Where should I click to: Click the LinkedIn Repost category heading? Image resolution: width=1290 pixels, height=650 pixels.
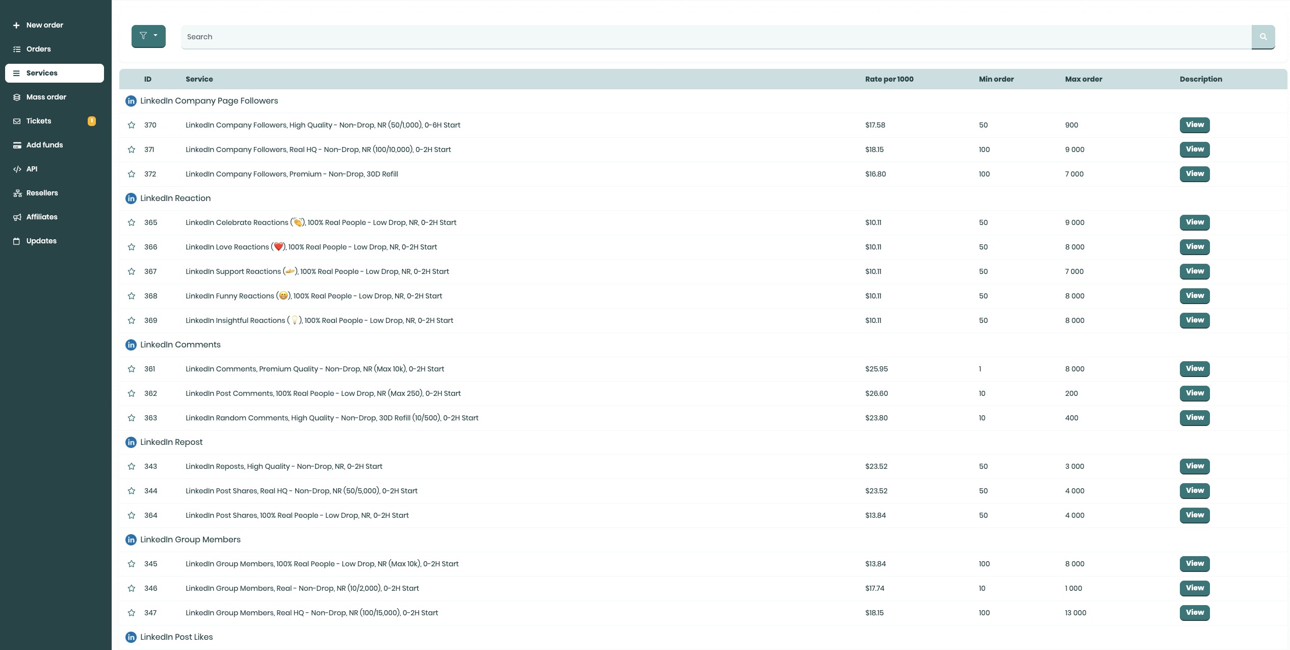tap(171, 442)
